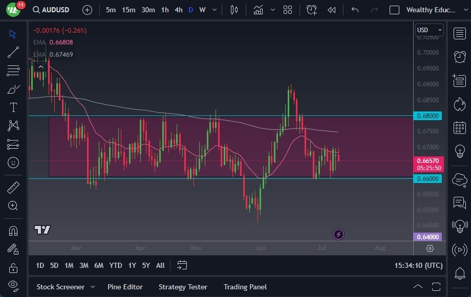The image size is (471, 297).
Task: Click the purple 0.64000 price label
Action: point(429,237)
